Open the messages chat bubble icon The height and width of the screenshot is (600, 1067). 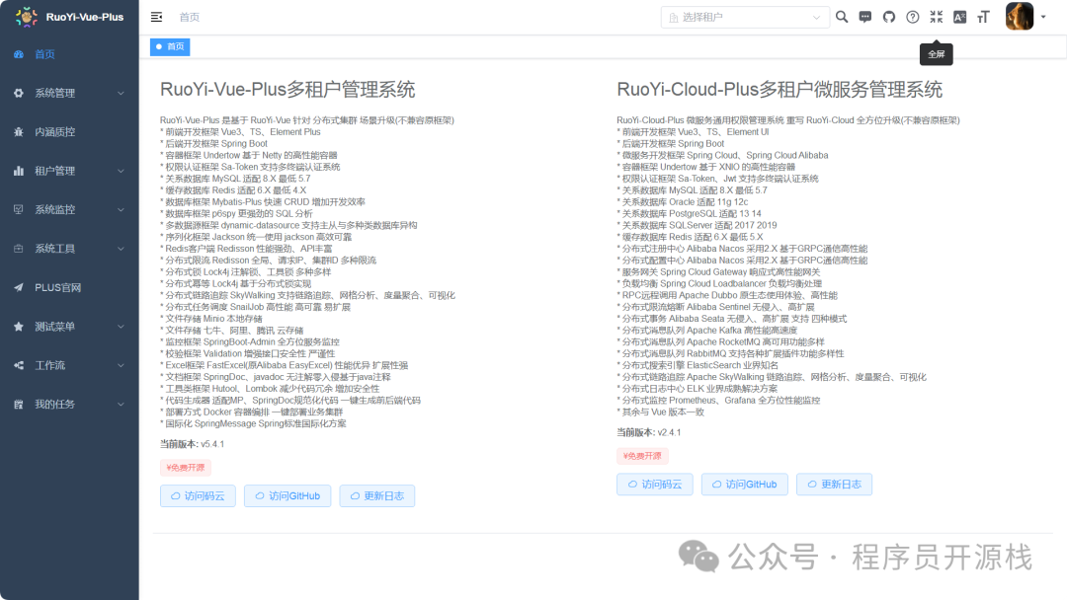864,17
